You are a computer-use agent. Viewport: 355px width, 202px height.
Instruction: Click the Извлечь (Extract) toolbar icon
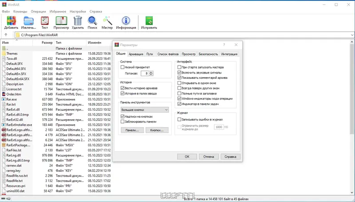(x=28, y=21)
